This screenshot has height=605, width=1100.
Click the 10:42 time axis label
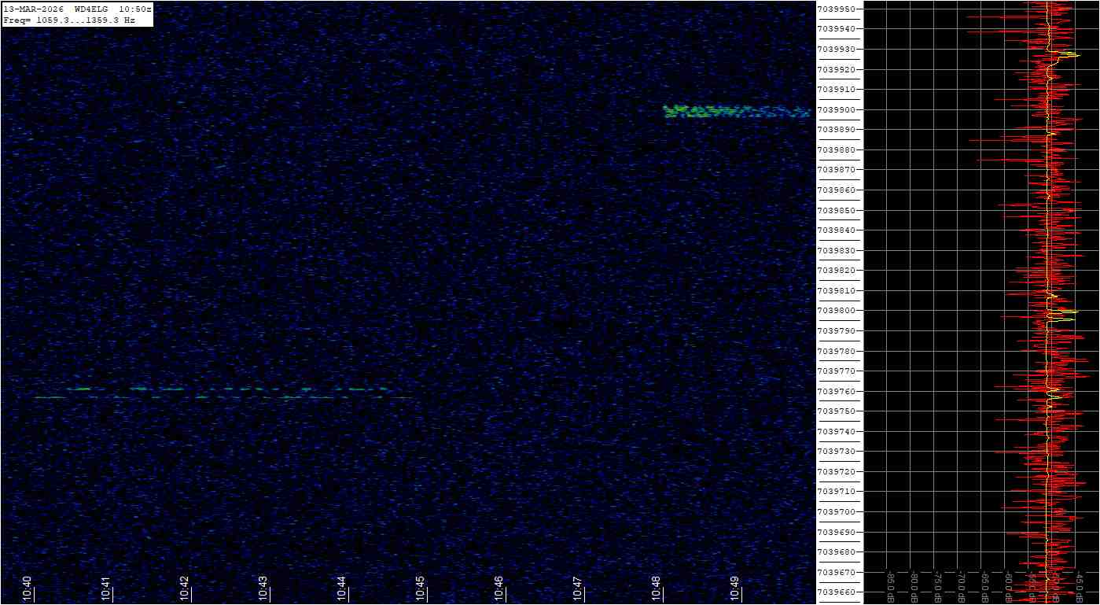coord(185,588)
